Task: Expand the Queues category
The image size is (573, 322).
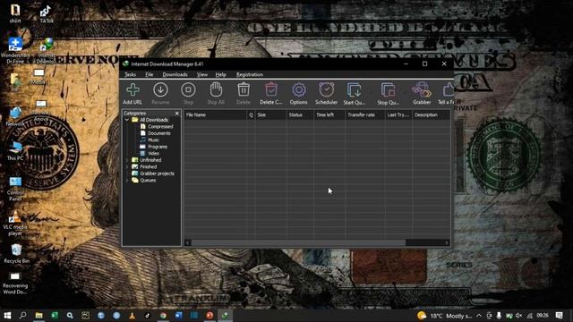Action: pyautogui.click(x=127, y=181)
